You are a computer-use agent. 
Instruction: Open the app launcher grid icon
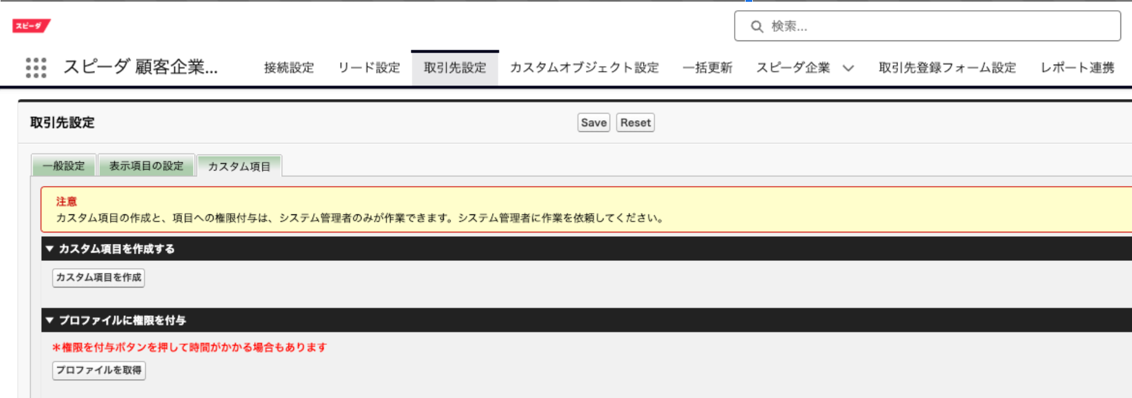click(36, 68)
